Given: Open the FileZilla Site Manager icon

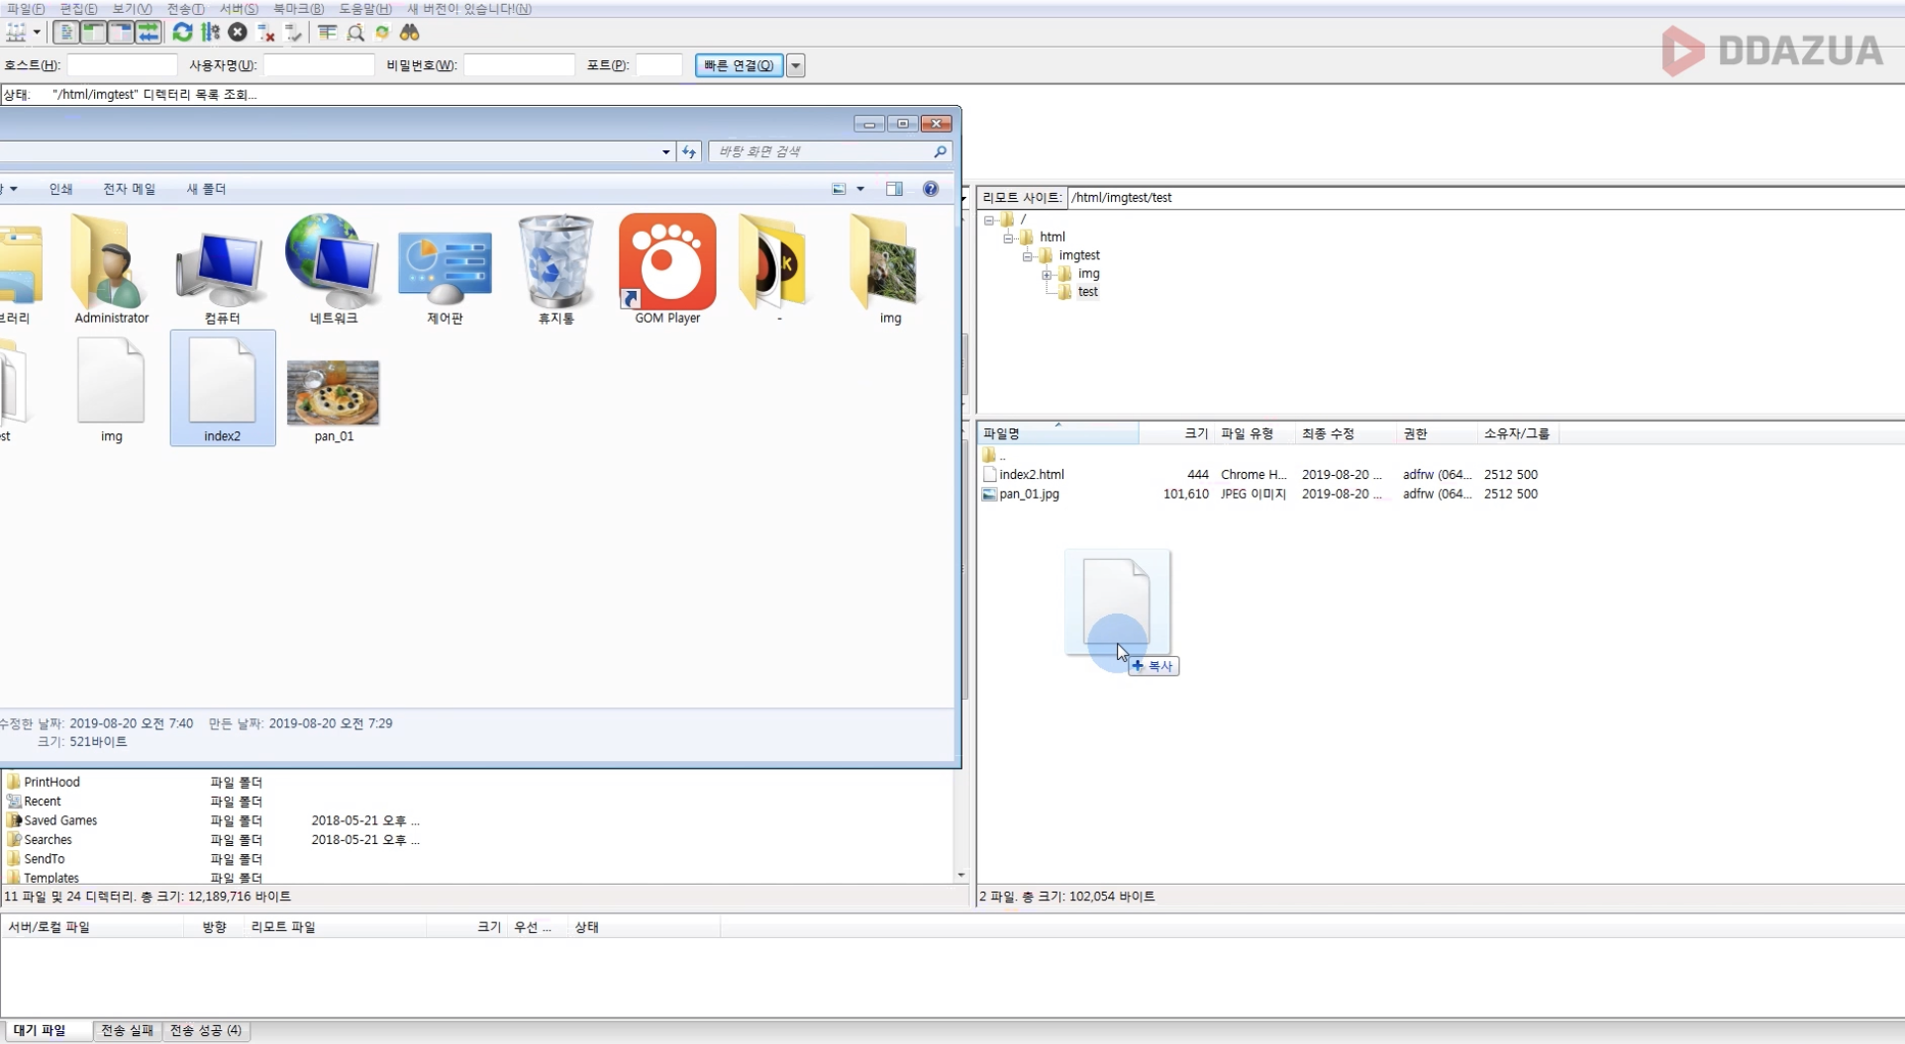Looking at the screenshot, I should pos(16,33).
